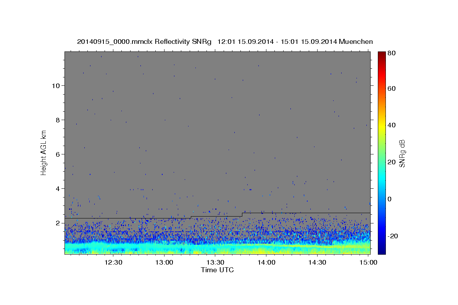Click the colorbar value label 20
Viewport: 458px width, 305px height.
(x=392, y=162)
